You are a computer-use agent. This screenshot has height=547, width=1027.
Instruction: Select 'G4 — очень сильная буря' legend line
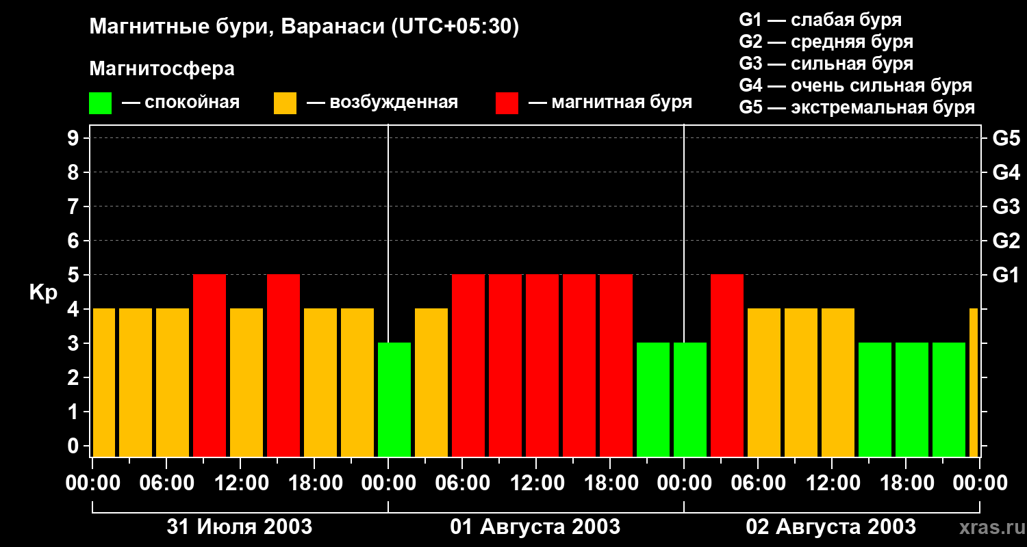click(x=856, y=85)
